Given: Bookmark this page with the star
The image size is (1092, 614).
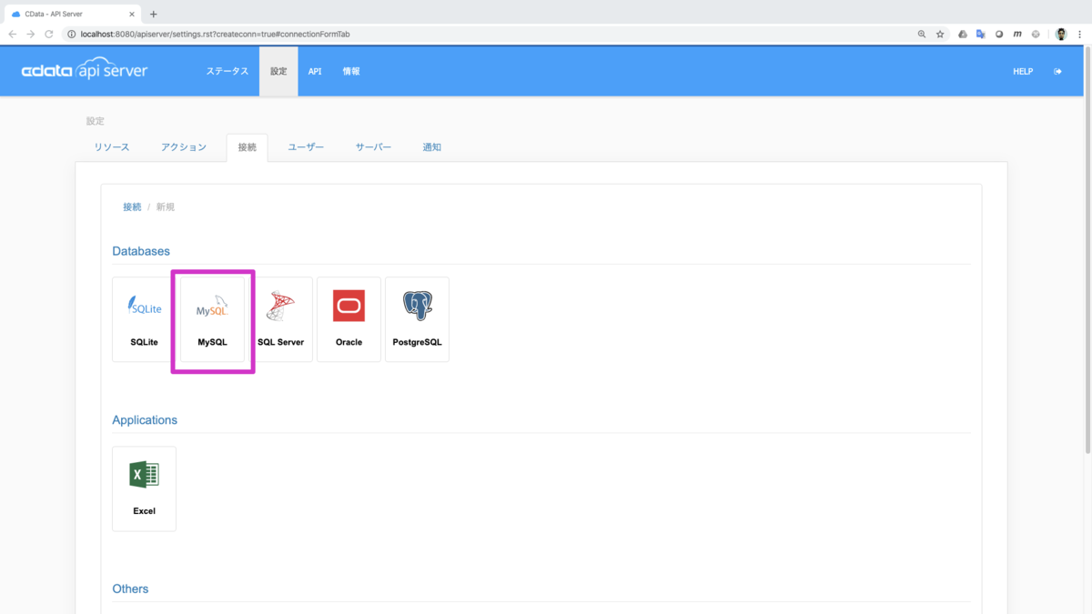Looking at the screenshot, I should (940, 34).
